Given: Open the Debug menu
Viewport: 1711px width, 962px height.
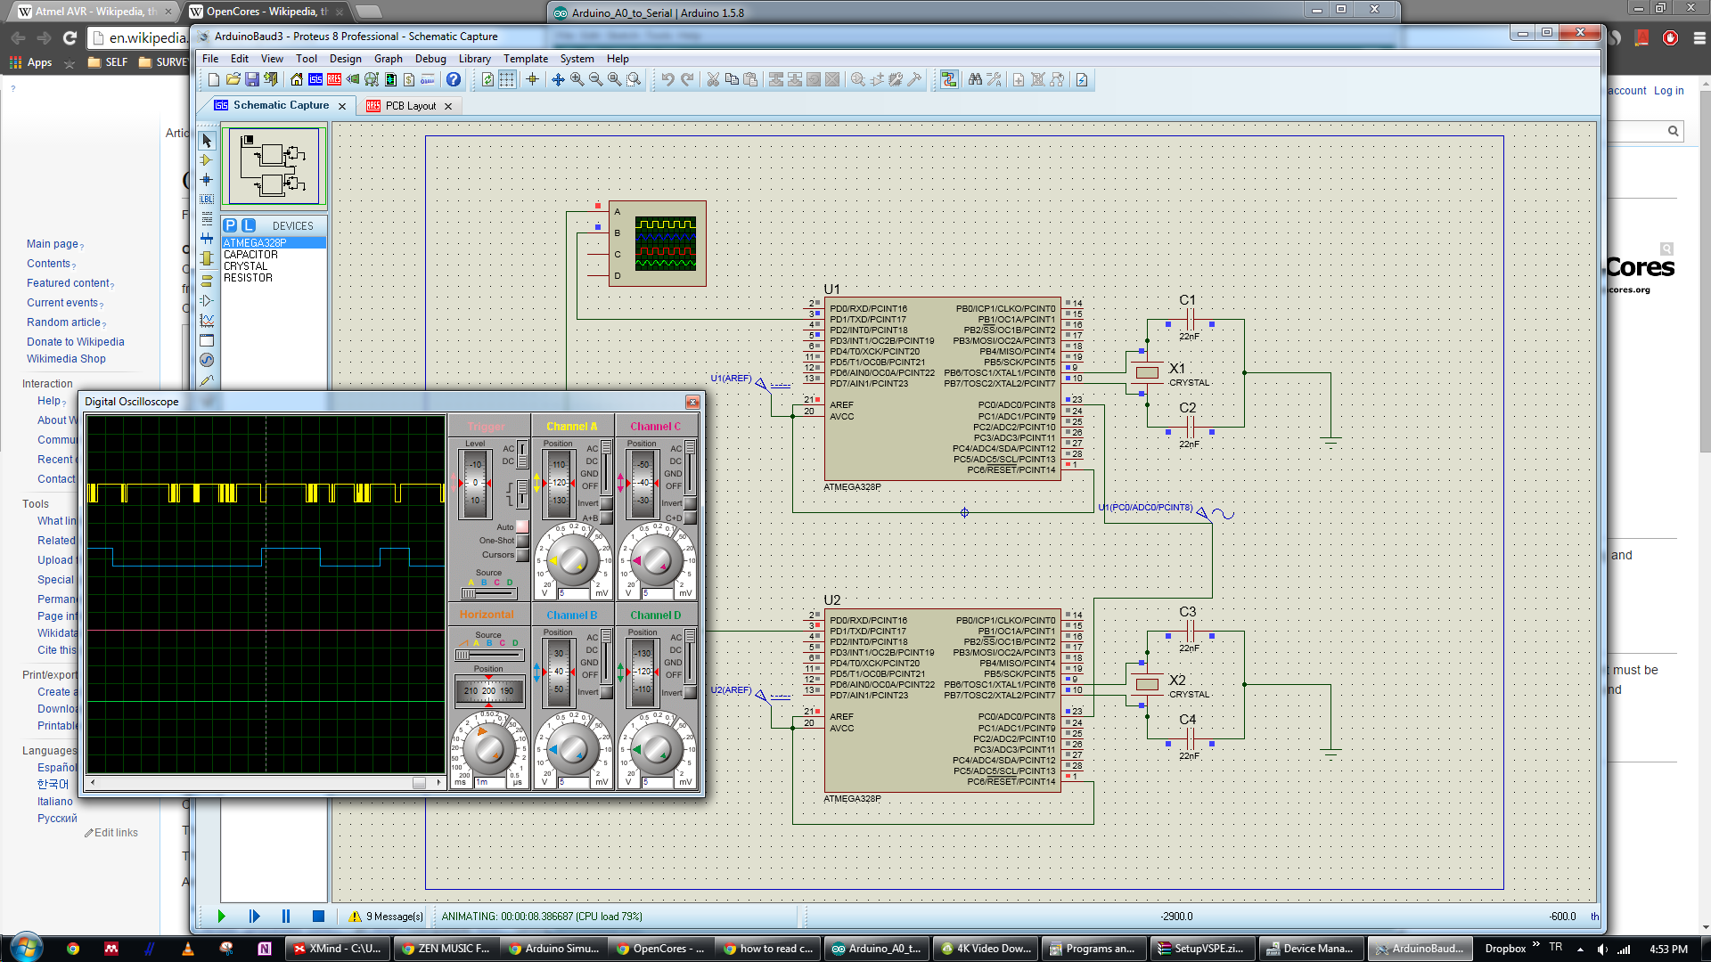Looking at the screenshot, I should [430, 59].
